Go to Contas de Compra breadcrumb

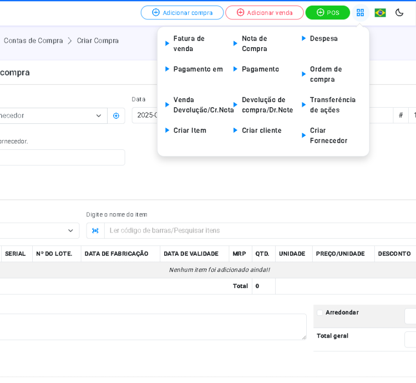coord(33,41)
